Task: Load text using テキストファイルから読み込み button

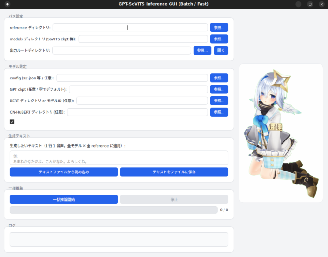Action: tap(64, 172)
